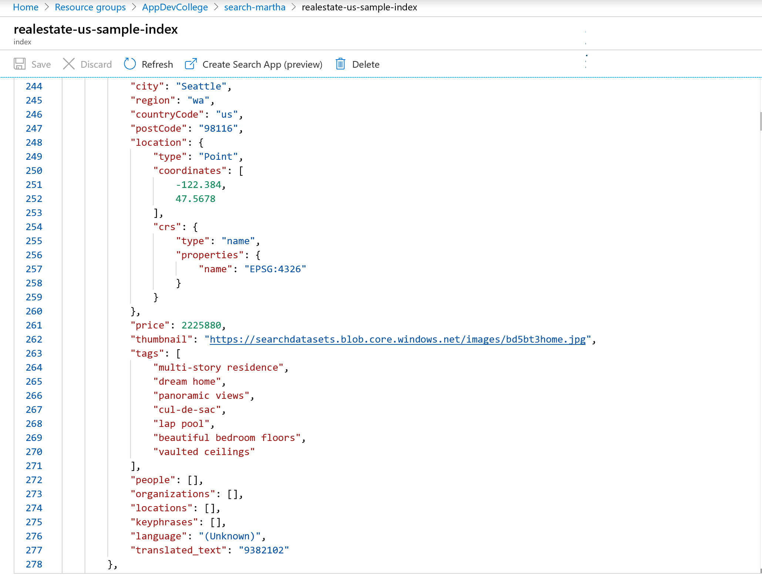Click the "EPSG:4326" string value
This screenshot has width=762, height=576.
pos(275,269)
